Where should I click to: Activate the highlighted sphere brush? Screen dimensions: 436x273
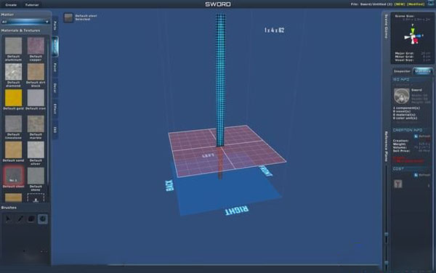coord(43,219)
